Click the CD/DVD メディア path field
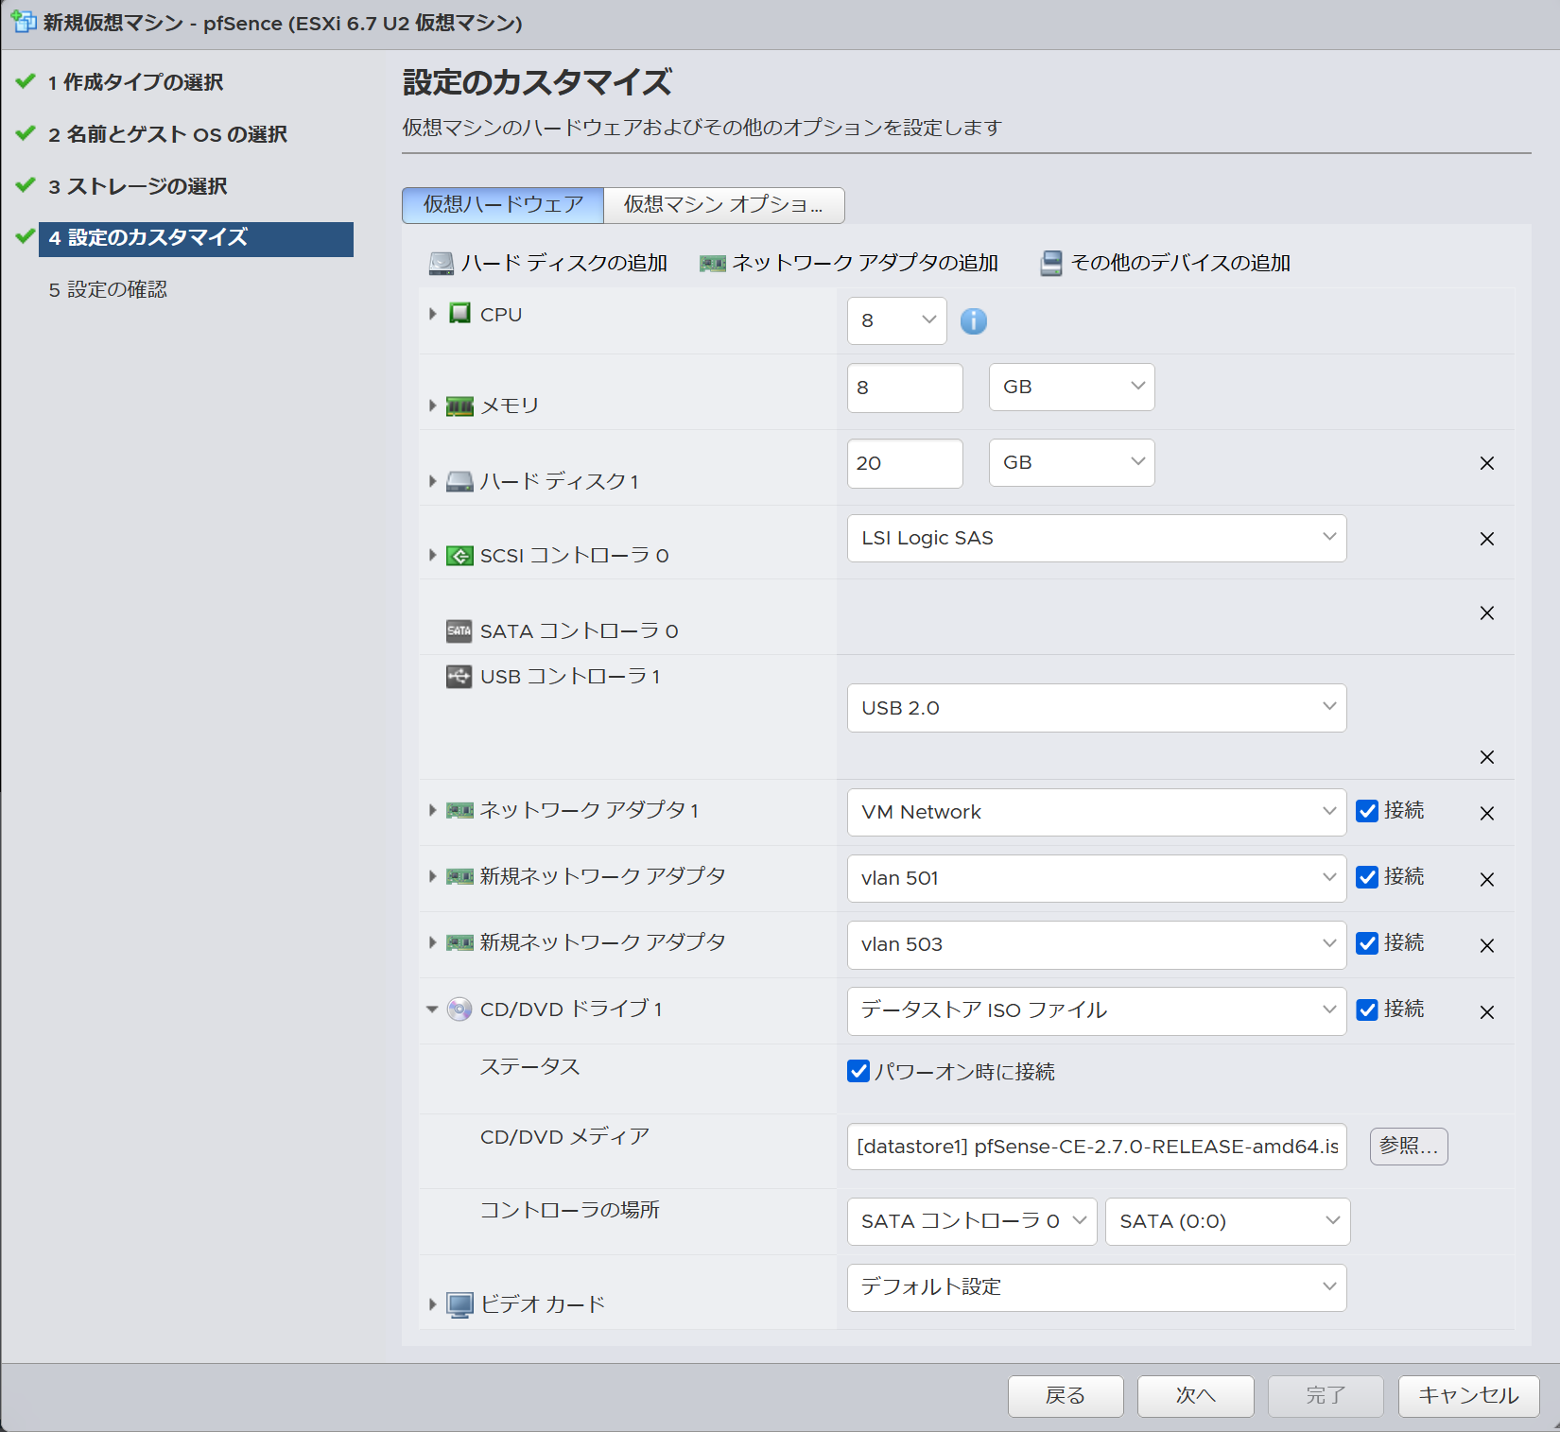Viewport: 1560px width, 1432px height. tap(1097, 1147)
